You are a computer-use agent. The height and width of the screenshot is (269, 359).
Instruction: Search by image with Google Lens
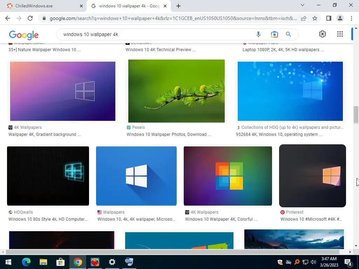coord(274,34)
